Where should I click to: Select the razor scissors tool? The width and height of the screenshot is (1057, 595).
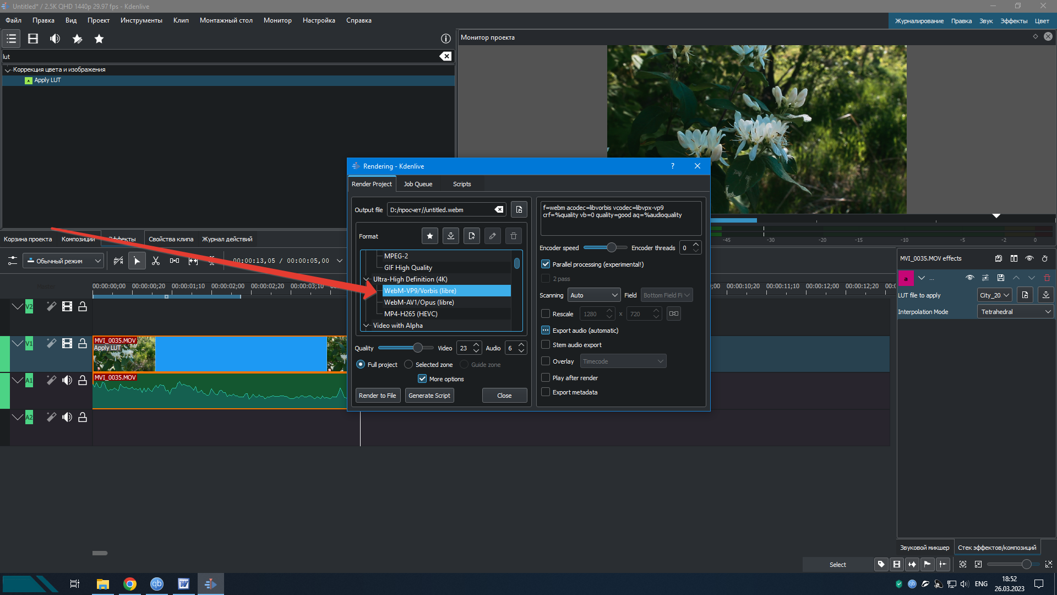(x=156, y=261)
